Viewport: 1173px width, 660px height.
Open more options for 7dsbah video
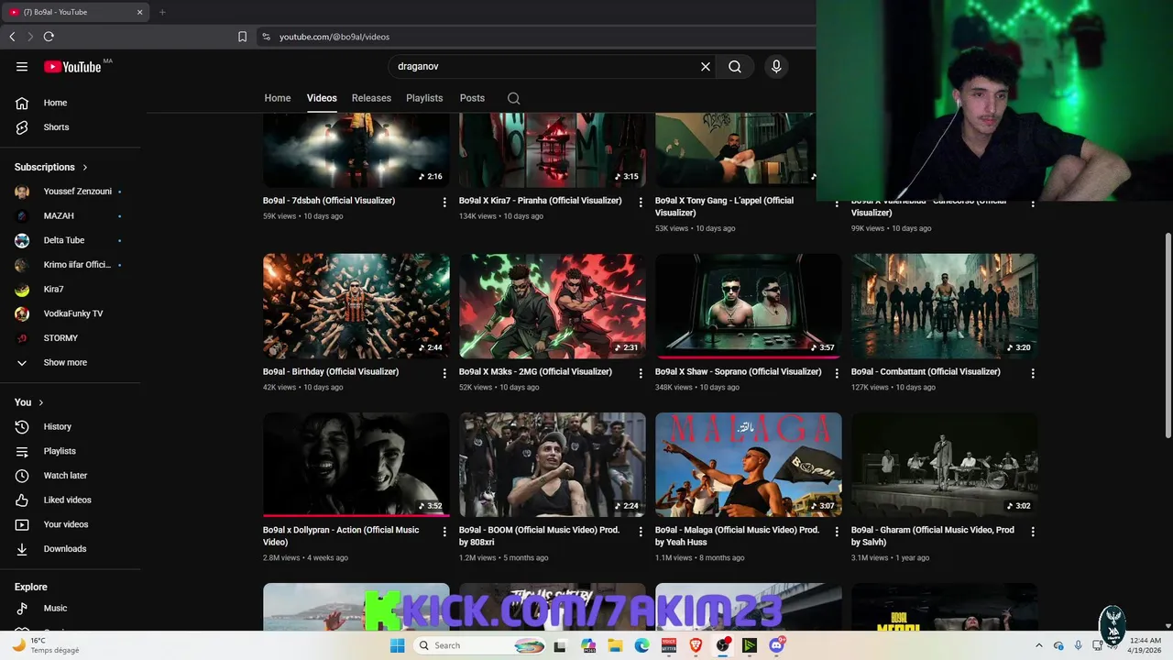click(x=444, y=202)
